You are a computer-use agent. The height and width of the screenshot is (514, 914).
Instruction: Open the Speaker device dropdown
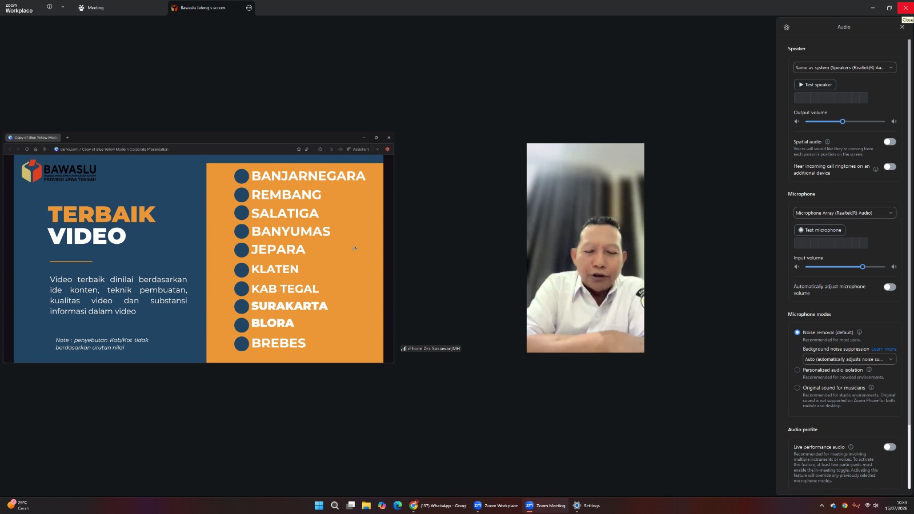point(844,67)
